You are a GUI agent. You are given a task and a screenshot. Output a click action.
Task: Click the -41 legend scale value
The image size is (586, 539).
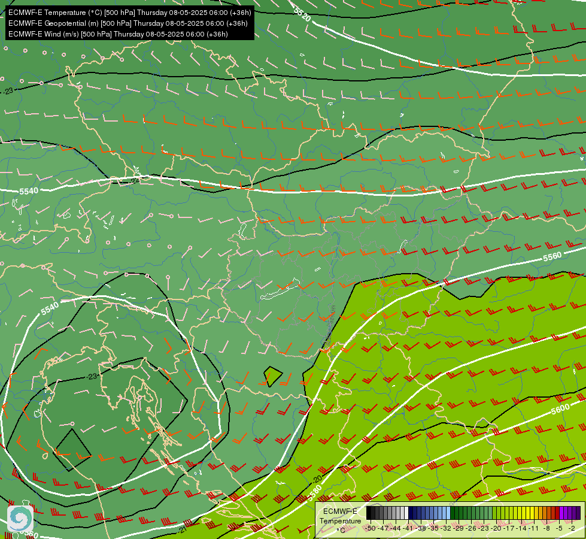[x=408, y=528]
